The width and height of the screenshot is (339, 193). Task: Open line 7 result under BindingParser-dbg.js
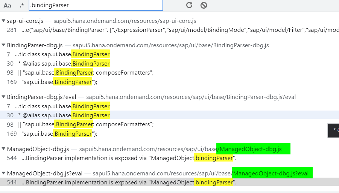coord(169,54)
